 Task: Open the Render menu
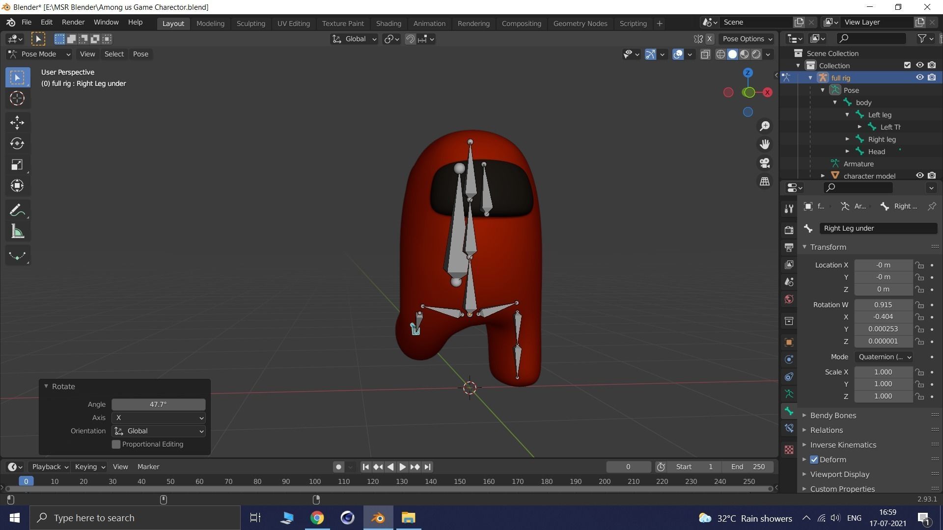pos(73,23)
